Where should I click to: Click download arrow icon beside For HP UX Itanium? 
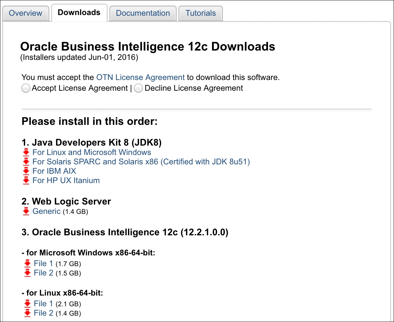coord(26,180)
